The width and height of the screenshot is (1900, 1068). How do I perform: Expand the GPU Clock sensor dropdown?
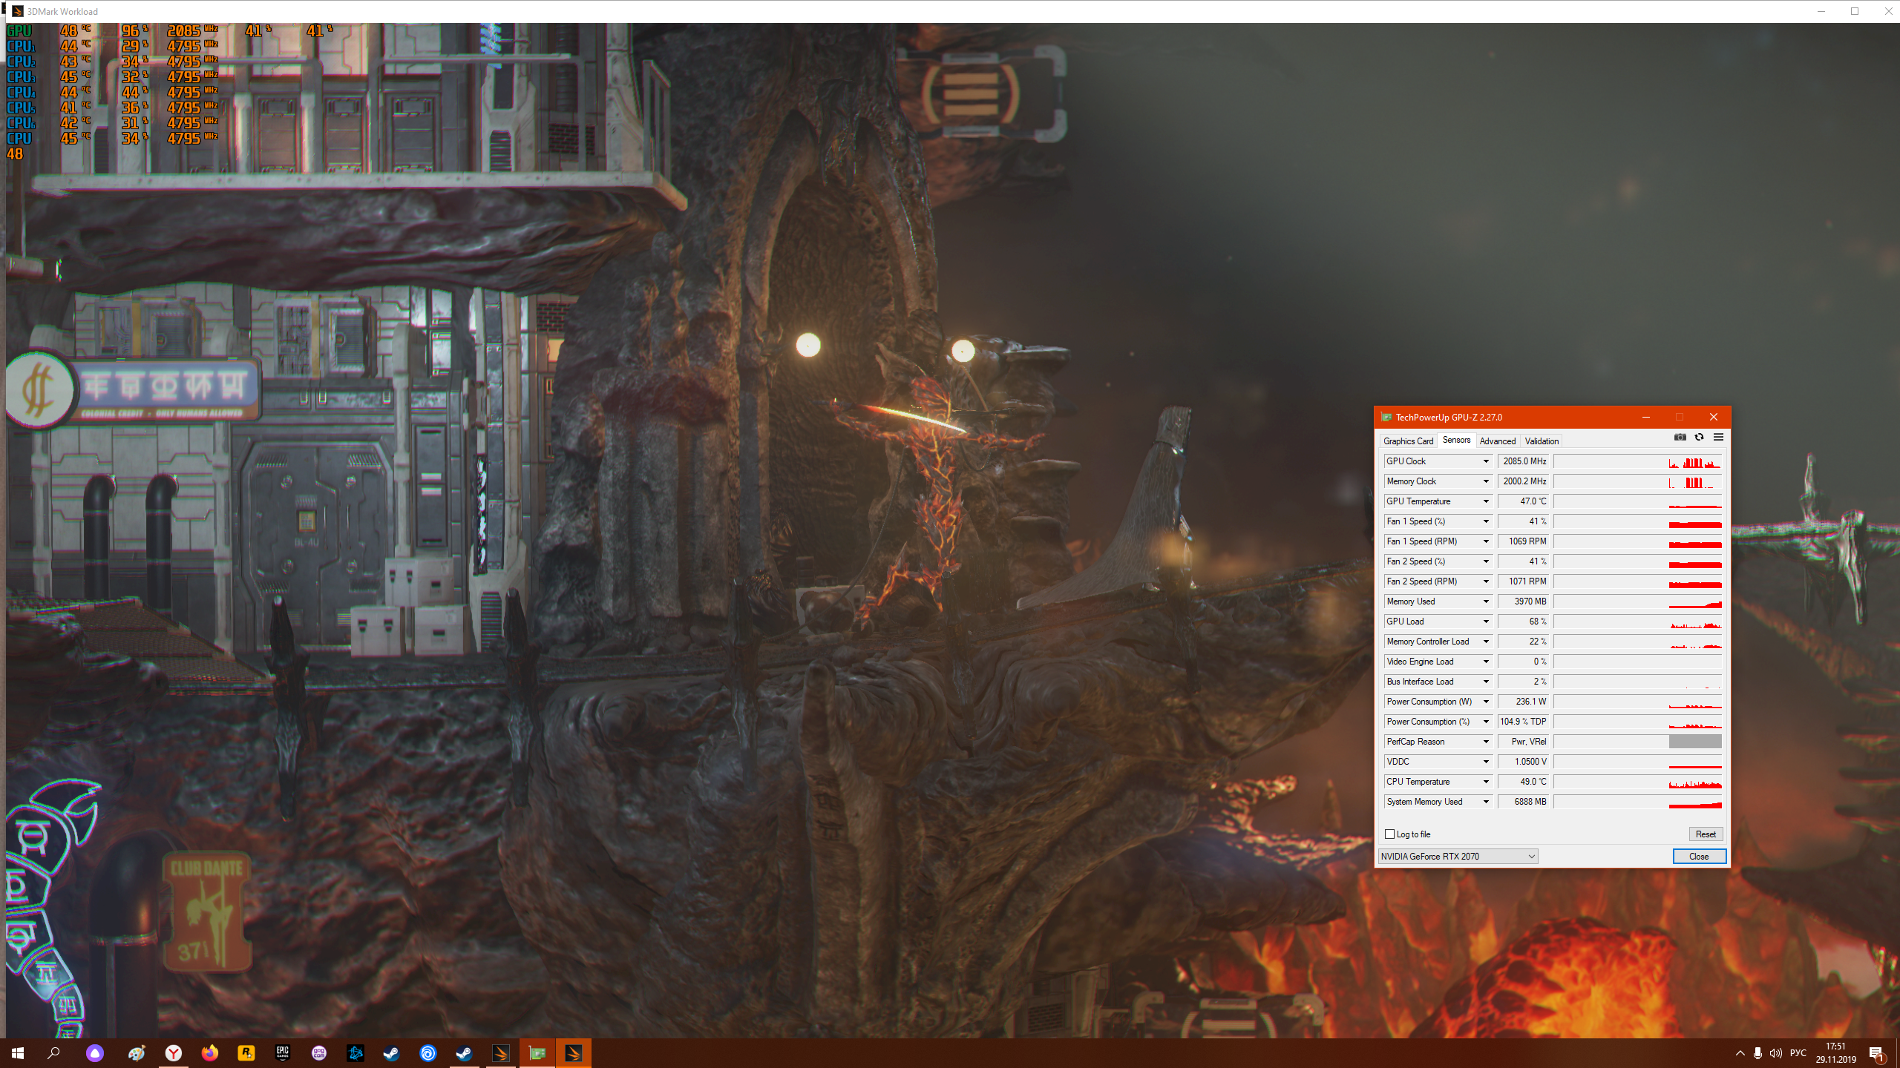click(1486, 461)
